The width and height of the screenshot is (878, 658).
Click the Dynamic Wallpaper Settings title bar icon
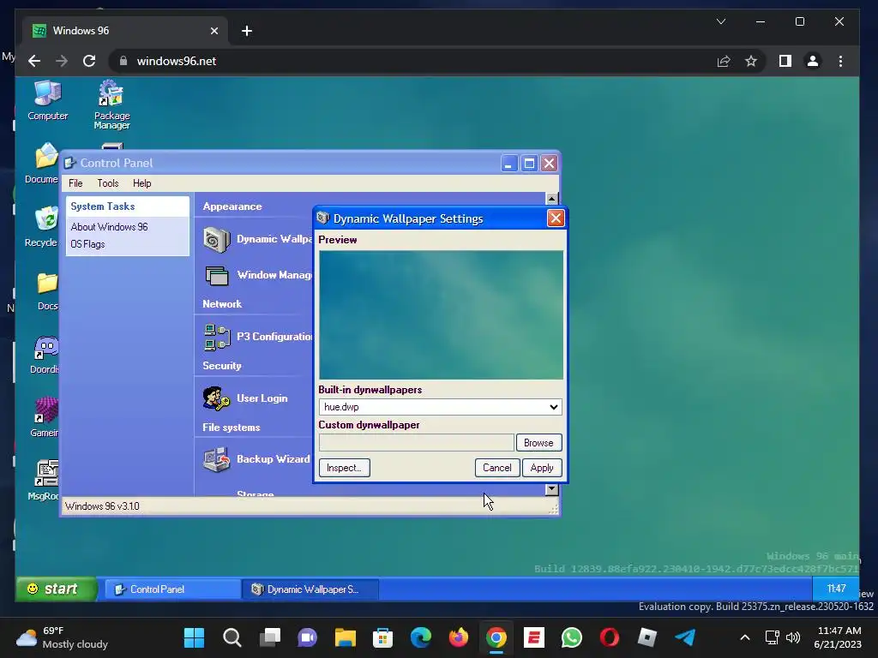[322, 218]
